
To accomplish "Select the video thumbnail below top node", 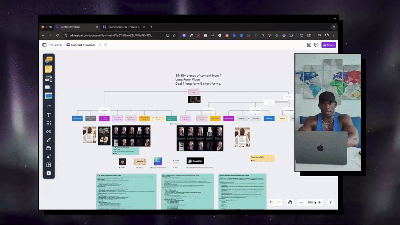I will pos(194,99).
